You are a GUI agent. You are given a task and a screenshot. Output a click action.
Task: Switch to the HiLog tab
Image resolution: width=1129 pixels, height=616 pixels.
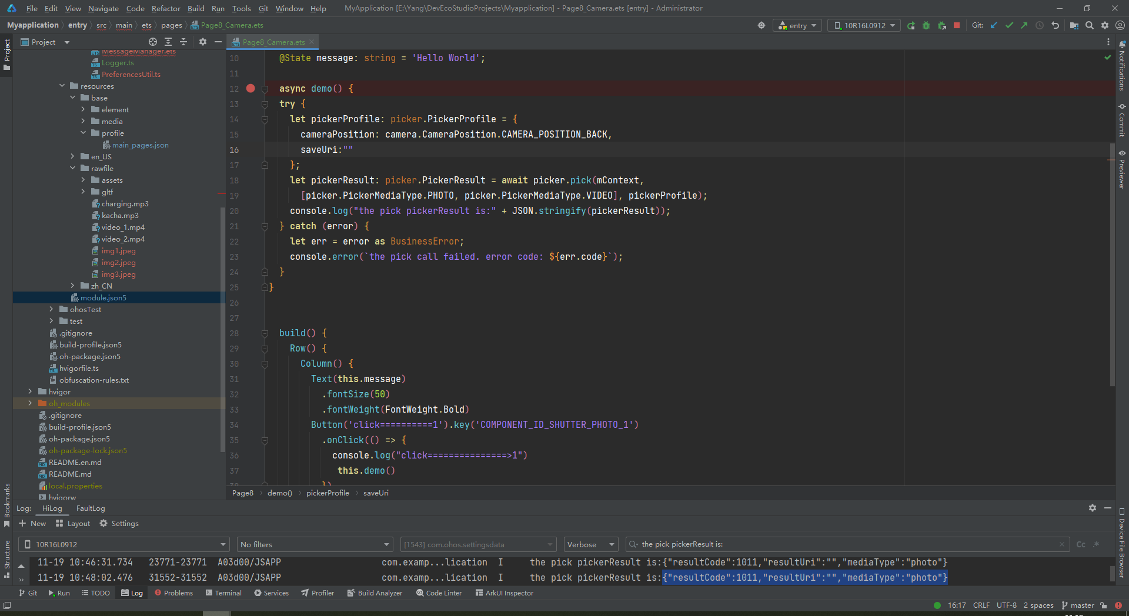[x=52, y=508]
